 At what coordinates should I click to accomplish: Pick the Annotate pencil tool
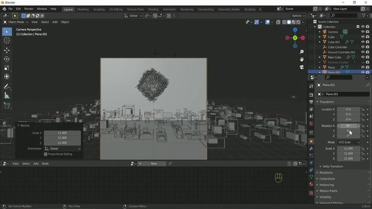click(7, 87)
